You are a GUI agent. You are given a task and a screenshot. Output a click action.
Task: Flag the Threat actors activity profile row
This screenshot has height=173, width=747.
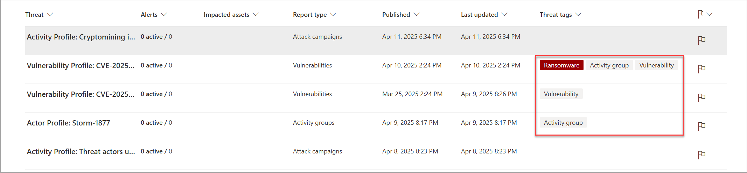point(701,155)
